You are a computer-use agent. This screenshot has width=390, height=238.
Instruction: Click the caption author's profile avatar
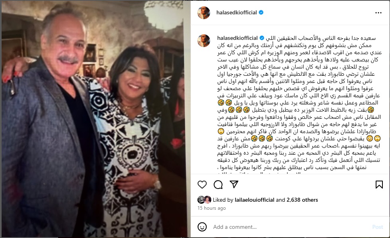[x=204, y=41]
